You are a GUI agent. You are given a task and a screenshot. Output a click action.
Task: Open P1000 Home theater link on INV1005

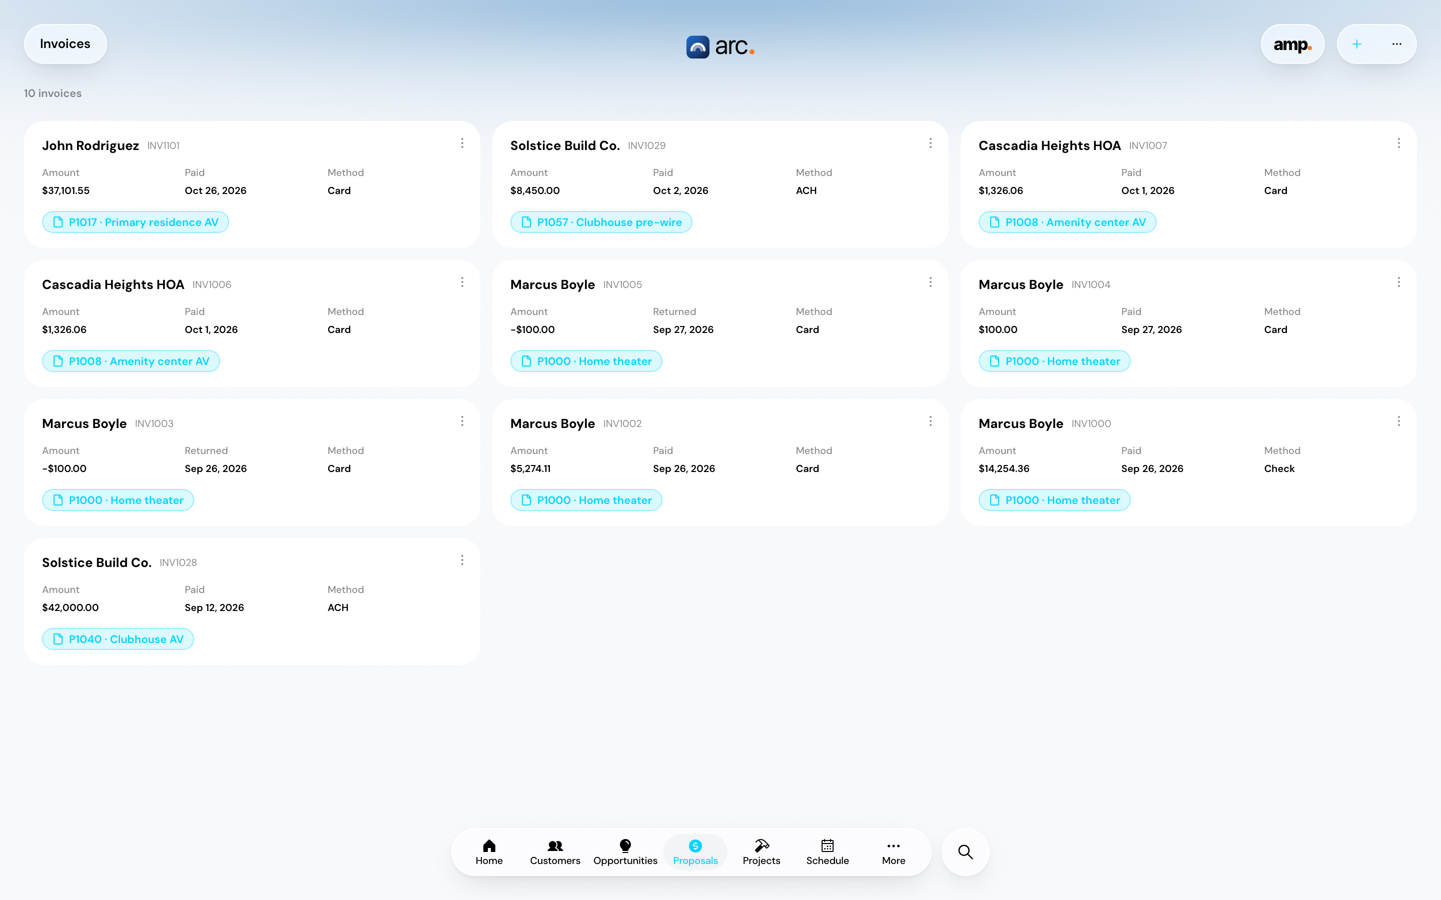(586, 361)
